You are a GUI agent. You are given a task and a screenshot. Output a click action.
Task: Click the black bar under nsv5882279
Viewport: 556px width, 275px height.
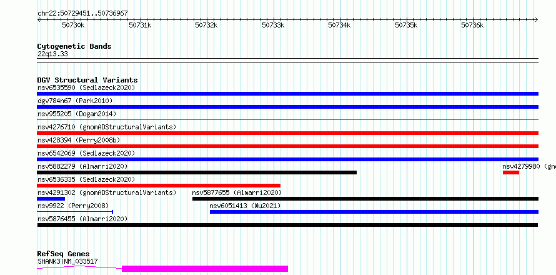pos(197,172)
